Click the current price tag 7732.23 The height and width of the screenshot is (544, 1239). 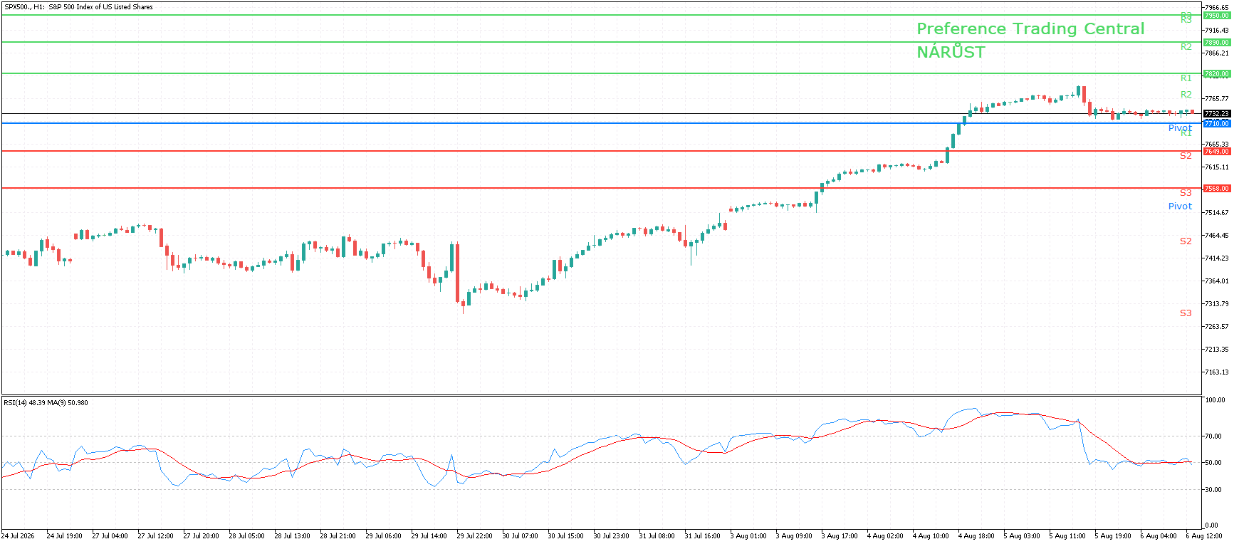[x=1216, y=114]
